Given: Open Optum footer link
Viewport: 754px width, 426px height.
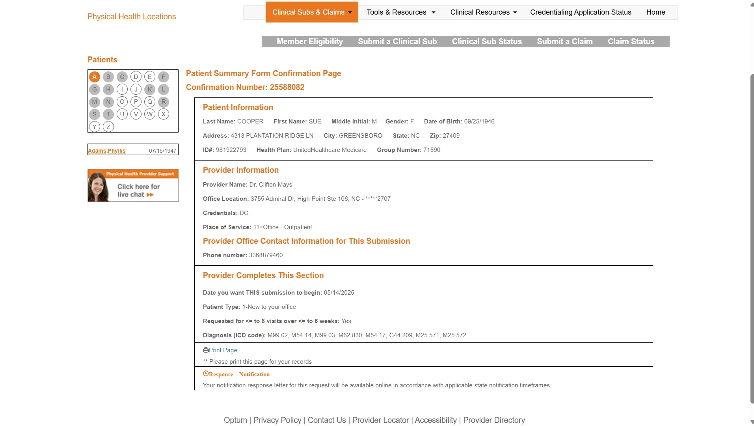Looking at the screenshot, I should point(235,420).
